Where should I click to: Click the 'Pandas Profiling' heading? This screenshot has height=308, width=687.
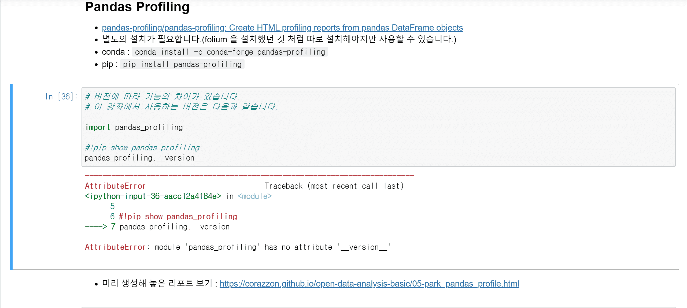137,7
